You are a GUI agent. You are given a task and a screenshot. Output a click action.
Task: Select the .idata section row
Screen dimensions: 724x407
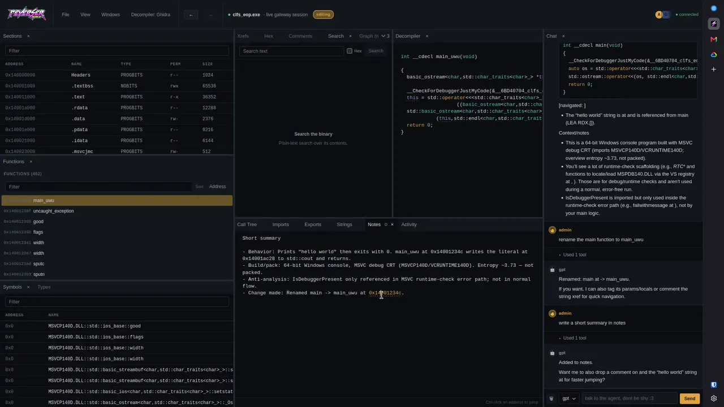pos(117,140)
